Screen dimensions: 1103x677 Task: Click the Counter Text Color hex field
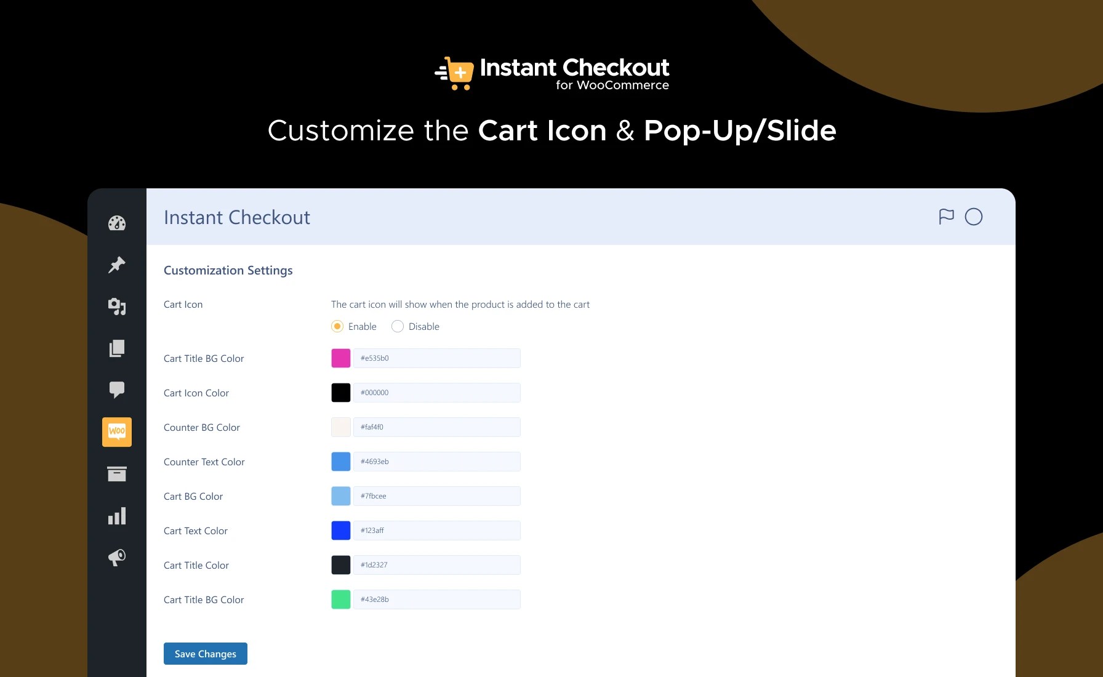[436, 462]
